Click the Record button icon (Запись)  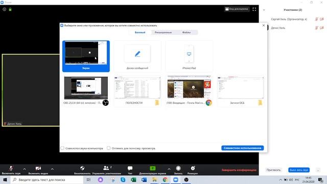point(178,168)
